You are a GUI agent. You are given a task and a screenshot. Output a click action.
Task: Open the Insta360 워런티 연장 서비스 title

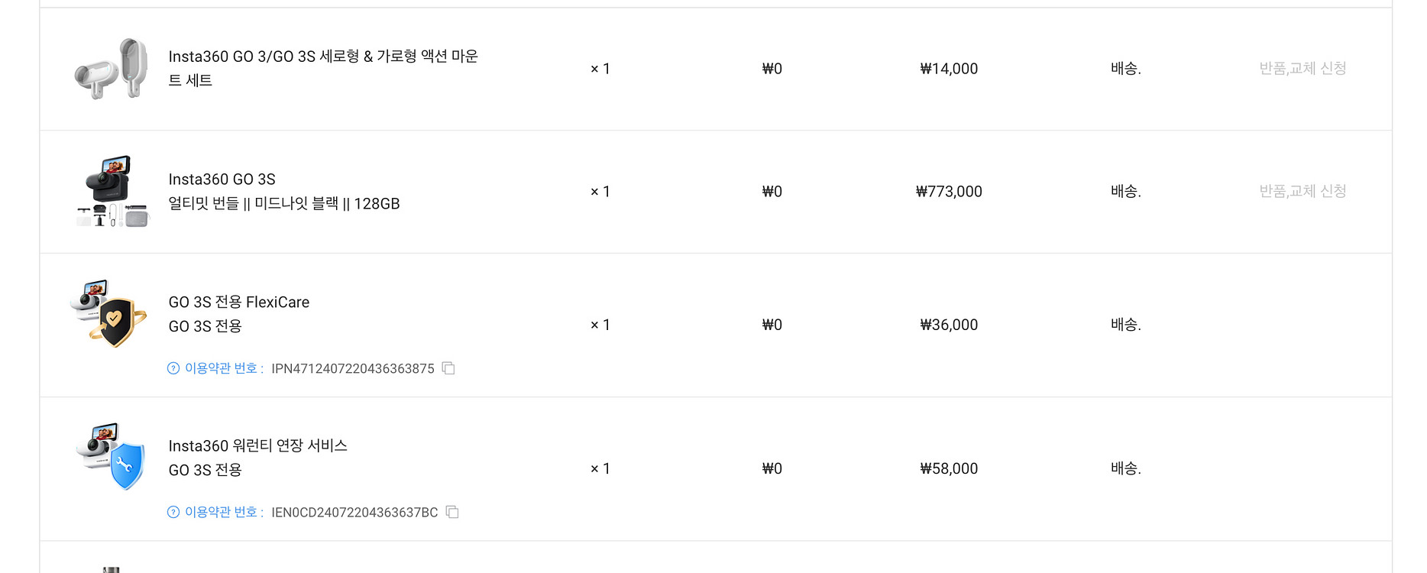[x=257, y=445]
